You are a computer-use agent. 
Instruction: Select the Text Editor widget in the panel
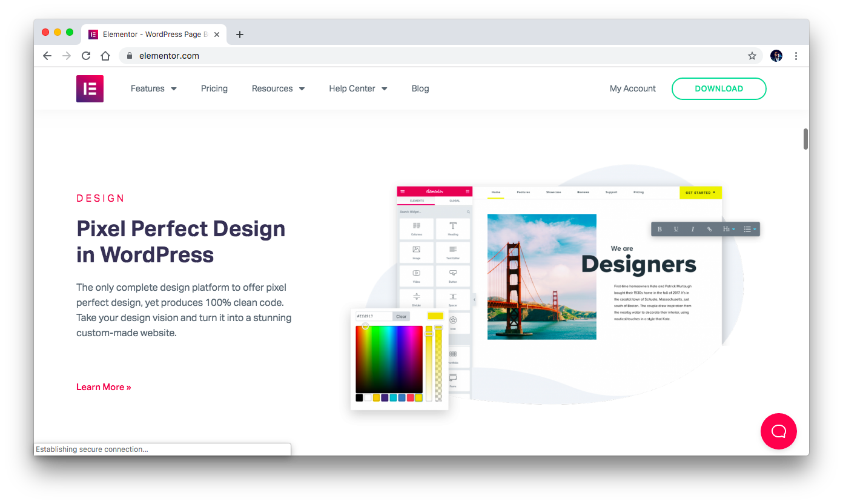[453, 252]
